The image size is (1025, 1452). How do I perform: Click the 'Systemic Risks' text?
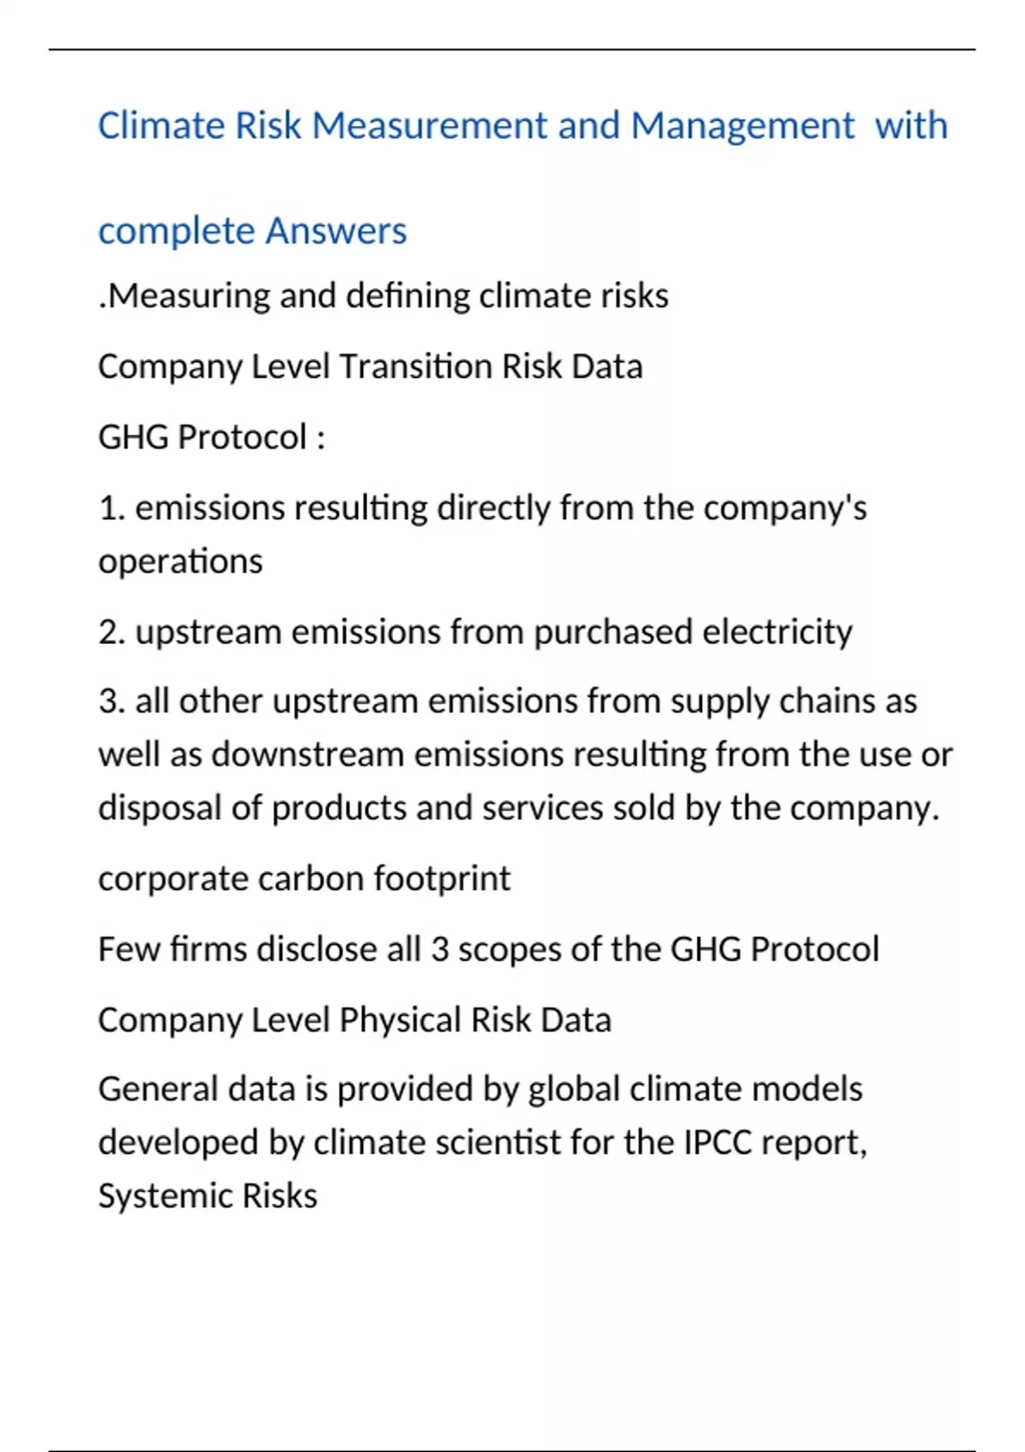coord(208,1196)
